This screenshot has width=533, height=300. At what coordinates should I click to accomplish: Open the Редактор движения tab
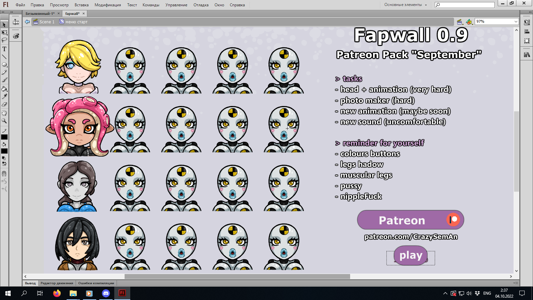pos(57,283)
